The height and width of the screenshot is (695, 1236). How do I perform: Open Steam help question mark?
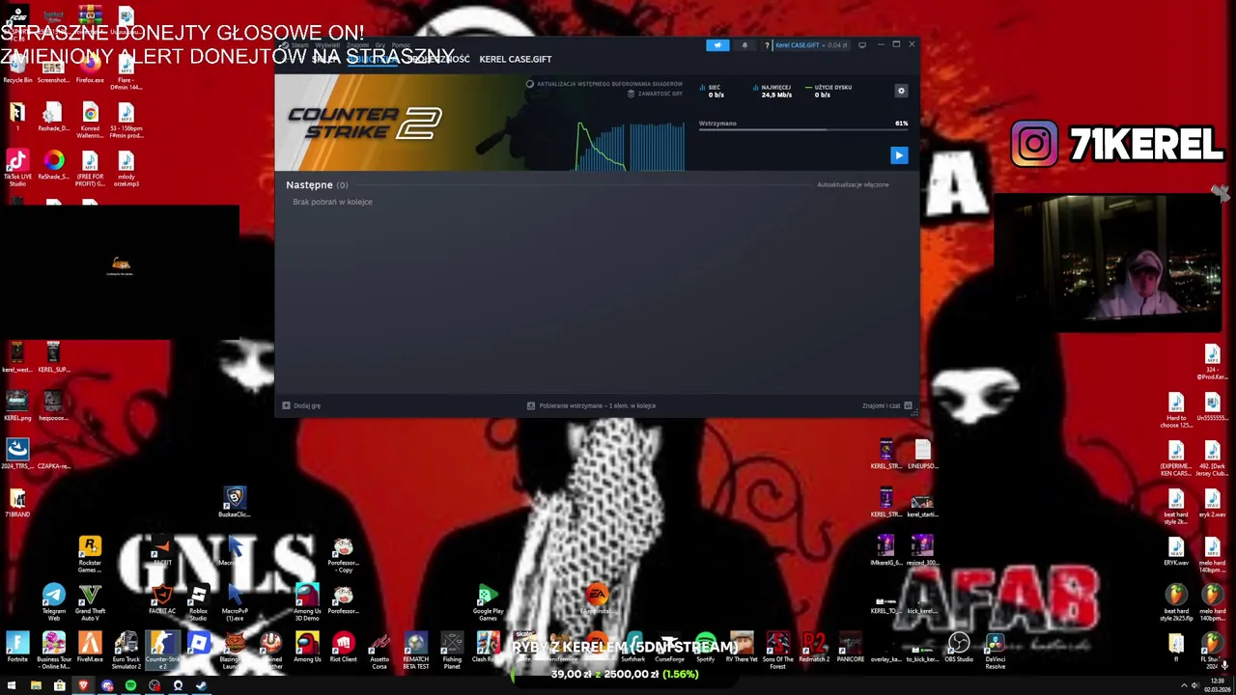(x=767, y=45)
